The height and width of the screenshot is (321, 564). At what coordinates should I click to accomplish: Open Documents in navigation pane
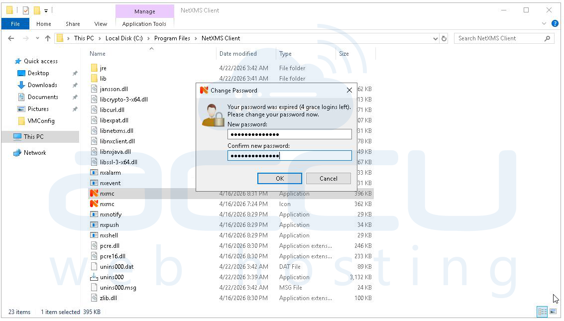[43, 97]
